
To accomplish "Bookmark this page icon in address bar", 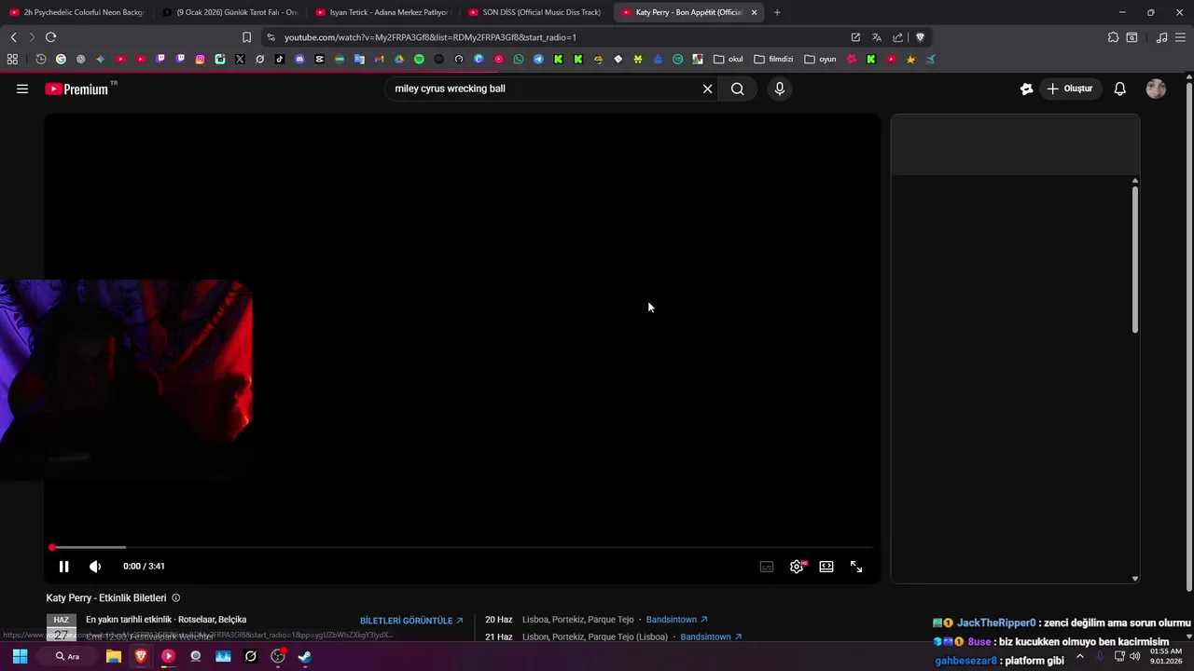I will [x=246, y=37].
